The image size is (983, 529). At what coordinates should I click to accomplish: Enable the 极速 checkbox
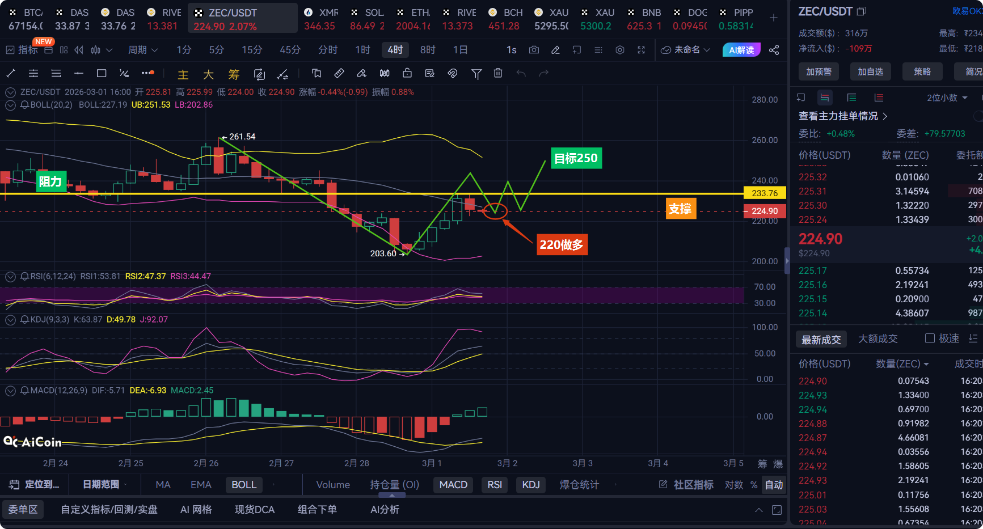pos(930,338)
